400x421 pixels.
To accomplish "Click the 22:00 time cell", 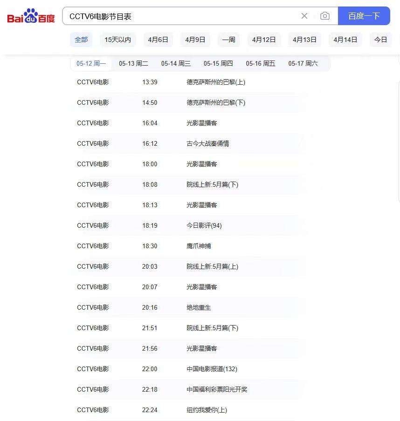I will [x=150, y=369].
